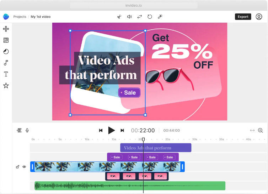
Task: Select the sunglasses image on canvas
Action: tap(170, 79)
